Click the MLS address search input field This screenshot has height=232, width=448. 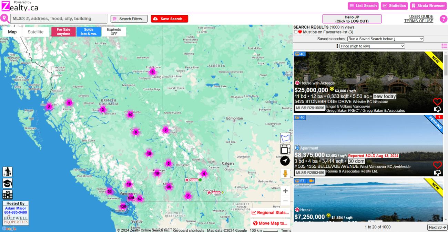[x=59, y=19]
